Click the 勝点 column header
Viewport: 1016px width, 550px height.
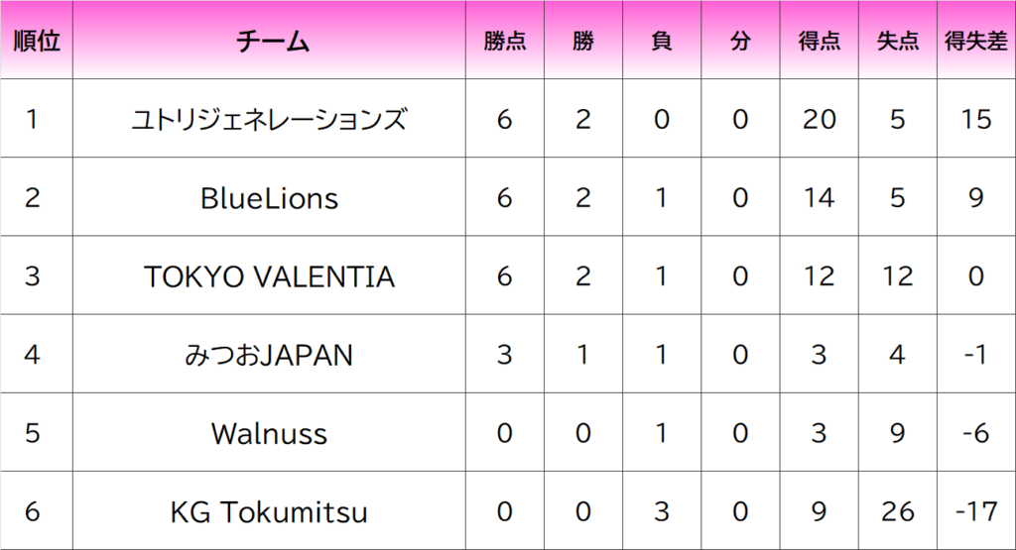pyautogui.click(x=505, y=40)
